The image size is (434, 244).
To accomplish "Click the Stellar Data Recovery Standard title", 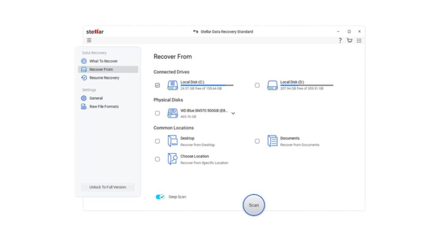I will pos(227,32).
